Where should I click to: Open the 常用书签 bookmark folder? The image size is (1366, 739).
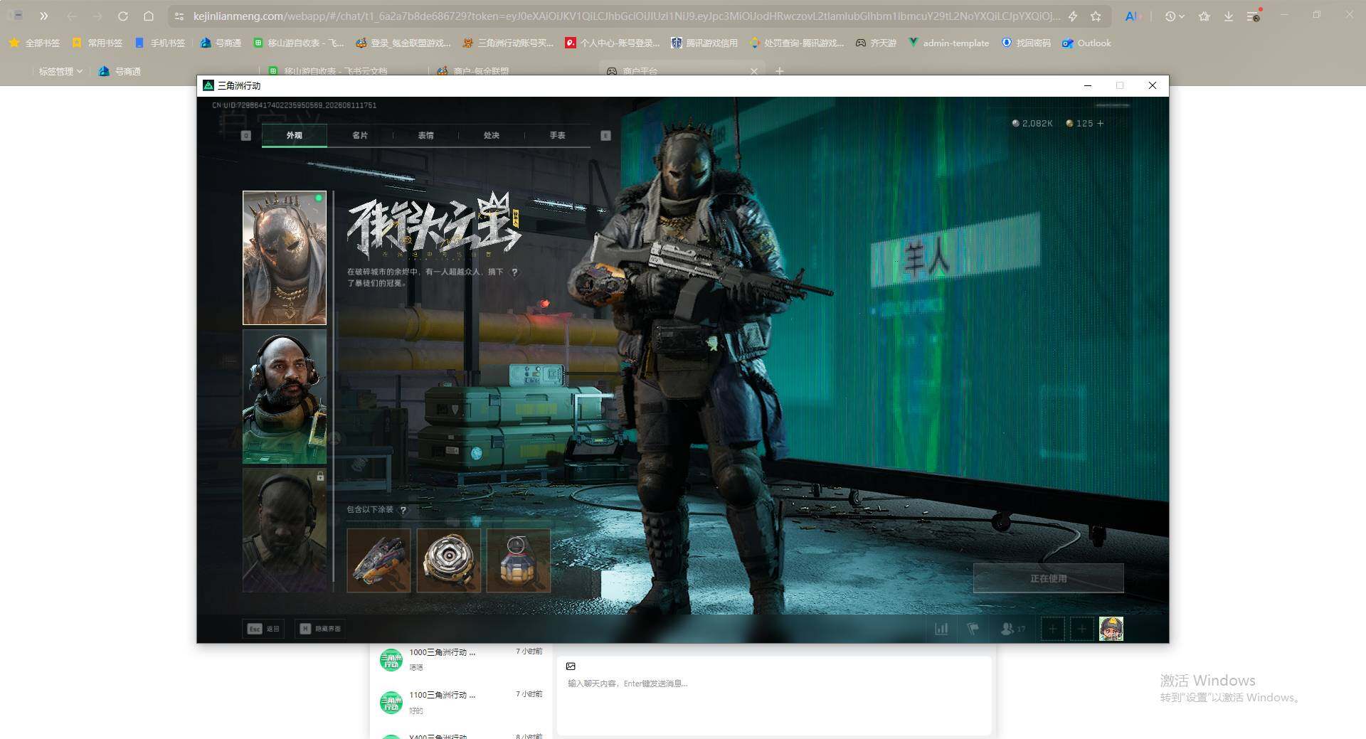(x=97, y=43)
